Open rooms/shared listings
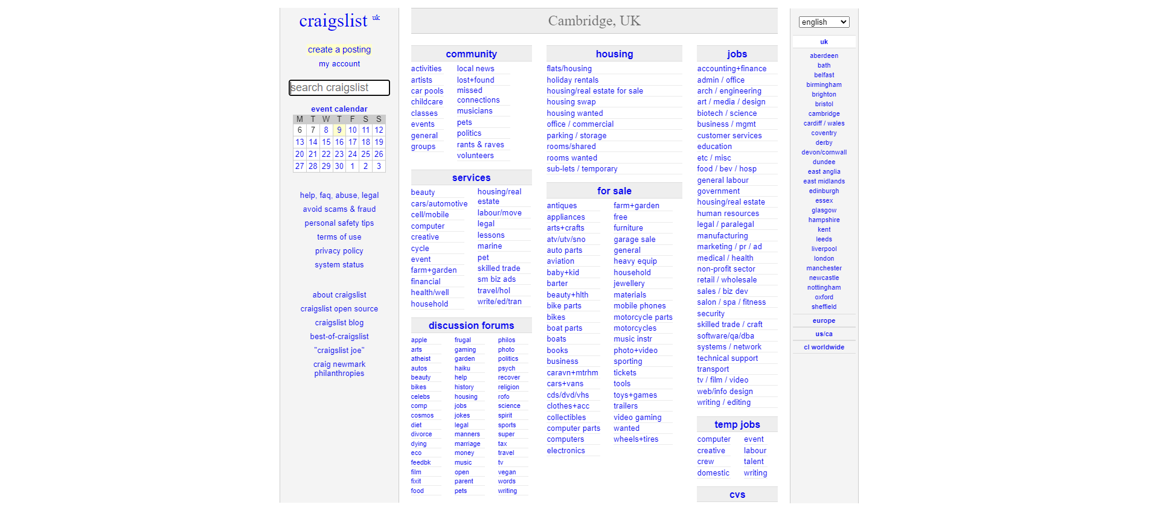The height and width of the screenshot is (525, 1154). (571, 147)
